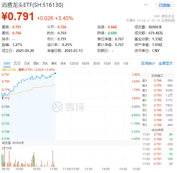Select the 120分 interval tab
The width and height of the screenshot is (177, 173).
point(74,63)
